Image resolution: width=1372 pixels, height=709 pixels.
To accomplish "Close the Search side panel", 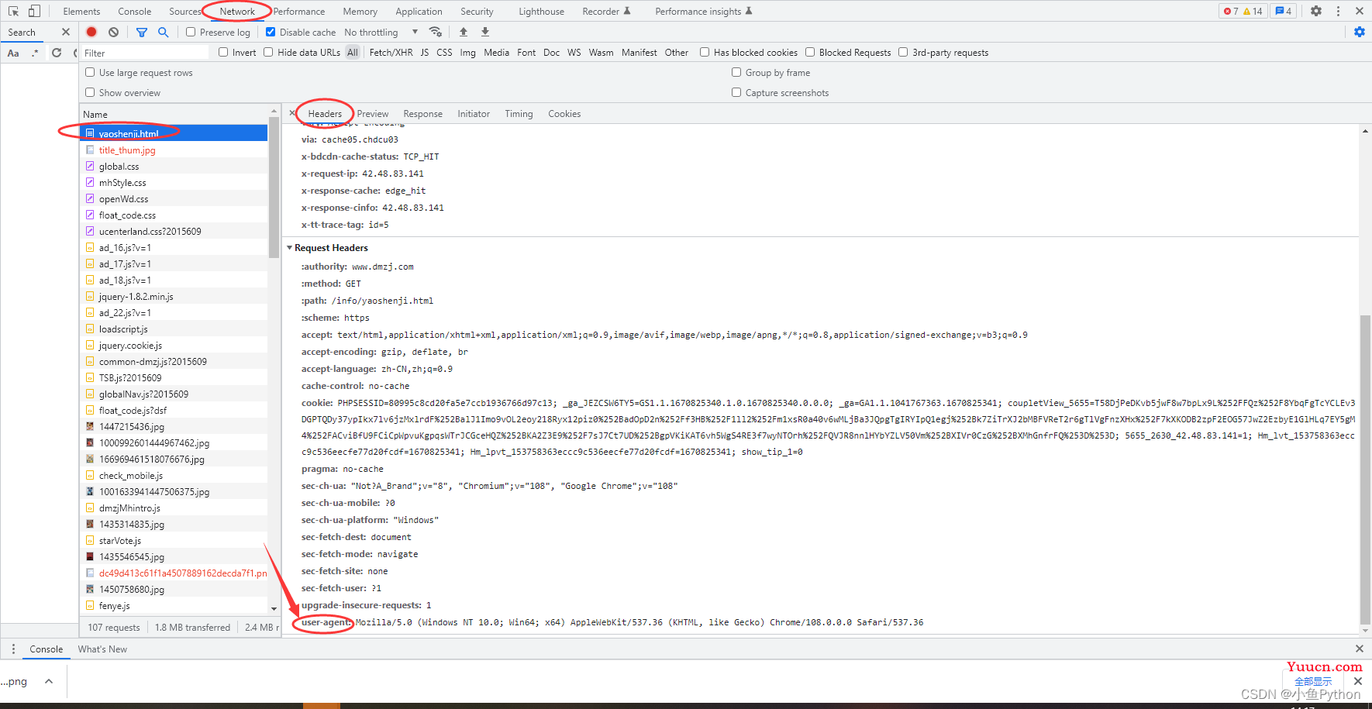I will click(x=66, y=32).
